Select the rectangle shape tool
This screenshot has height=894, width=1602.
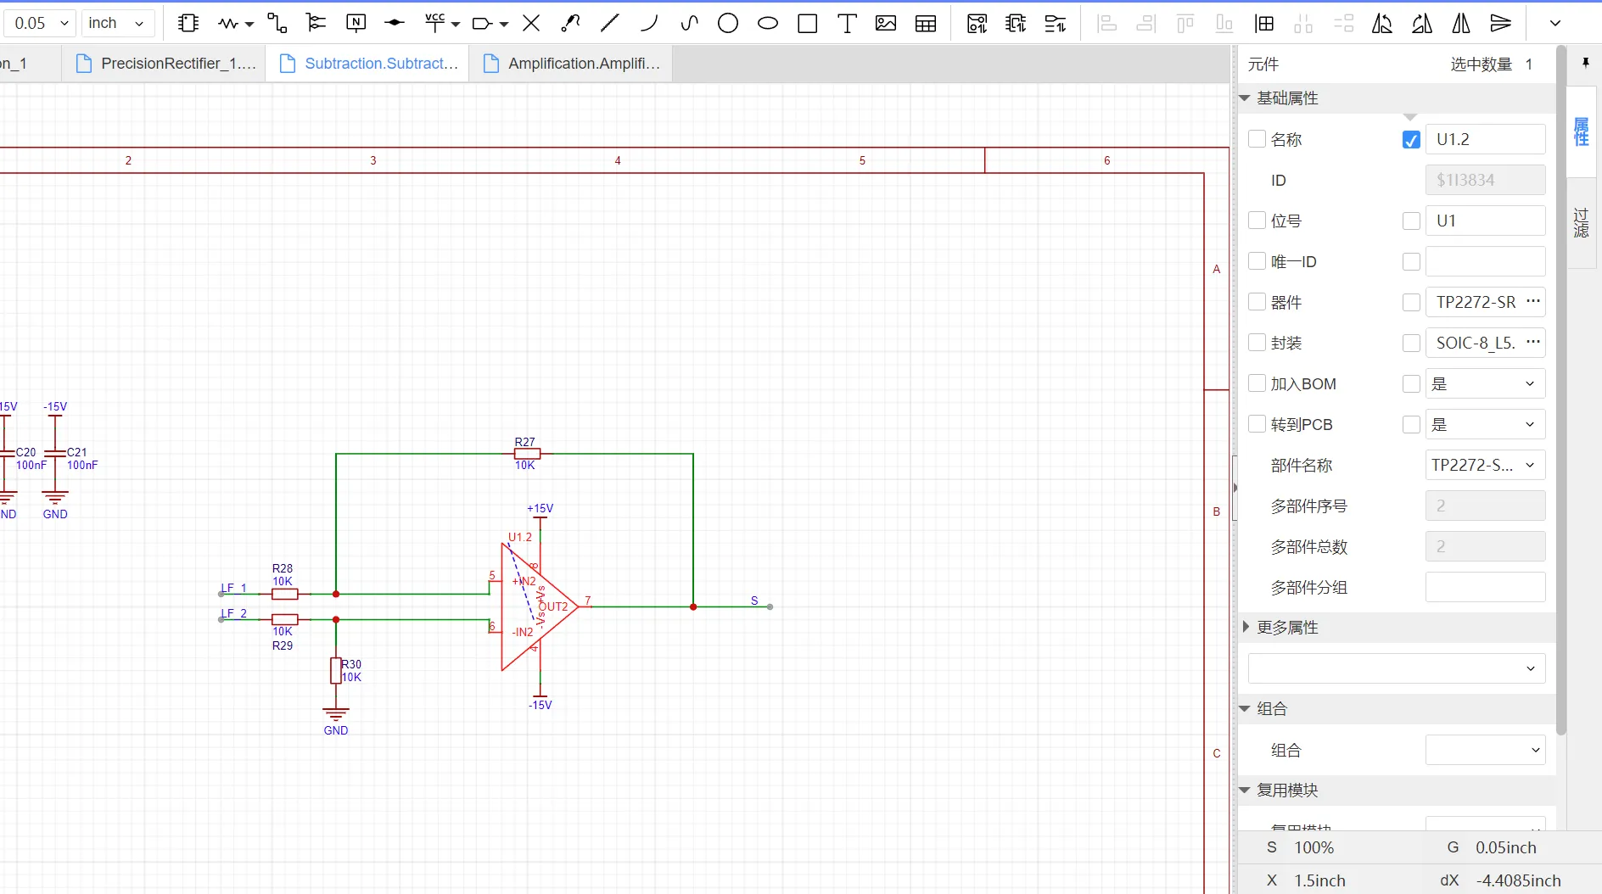click(808, 24)
